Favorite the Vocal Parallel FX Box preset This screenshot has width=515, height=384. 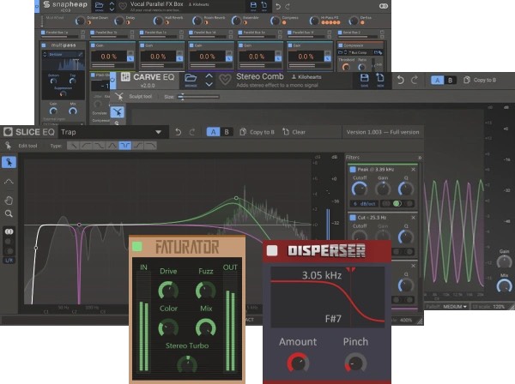[123, 6]
